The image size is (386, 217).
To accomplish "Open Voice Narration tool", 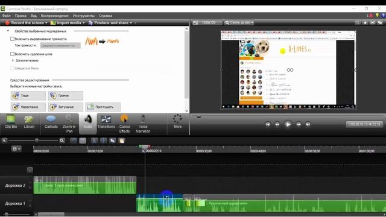I will tap(143, 124).
